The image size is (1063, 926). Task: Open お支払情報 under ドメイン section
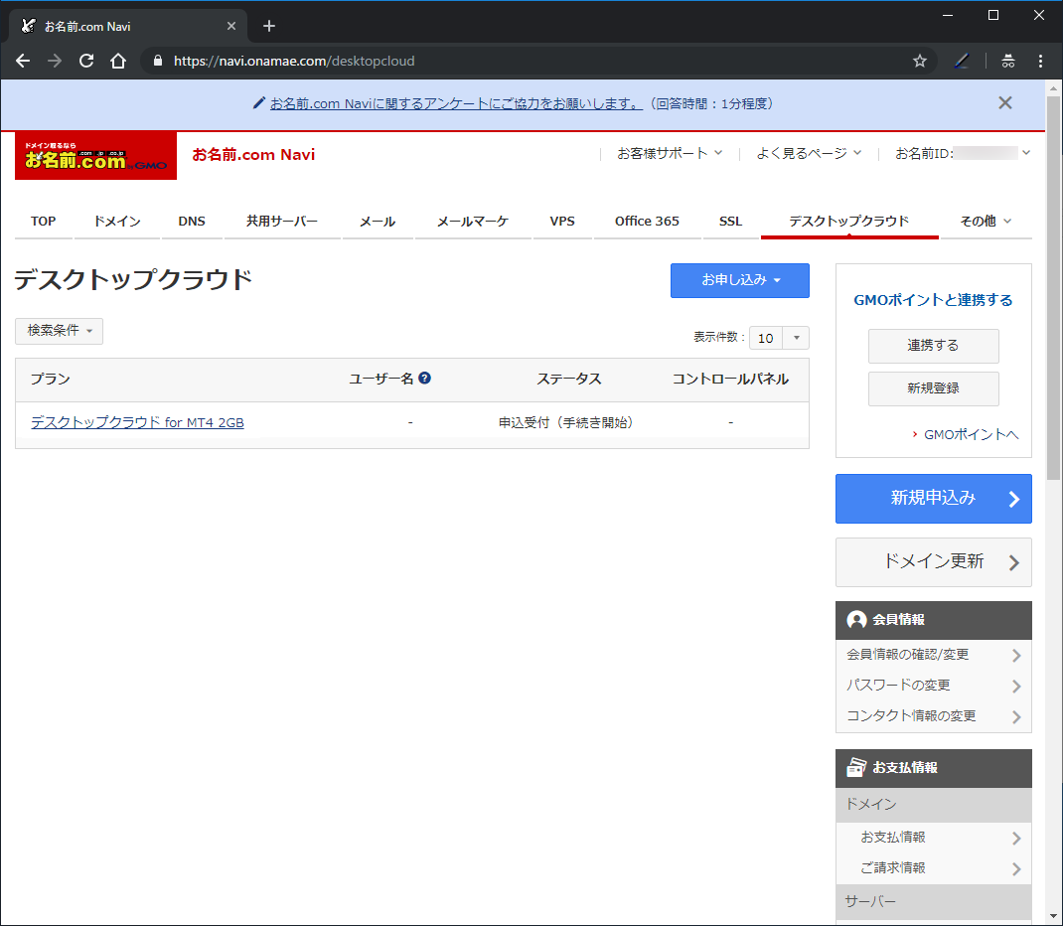[x=934, y=838]
